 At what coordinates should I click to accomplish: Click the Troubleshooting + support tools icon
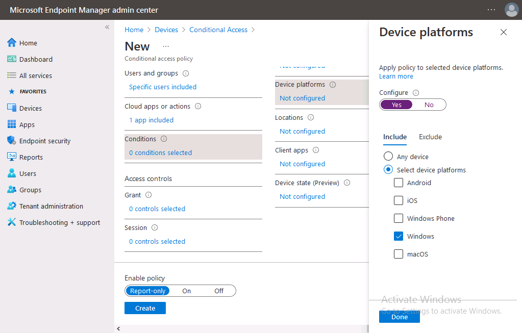tap(12, 222)
